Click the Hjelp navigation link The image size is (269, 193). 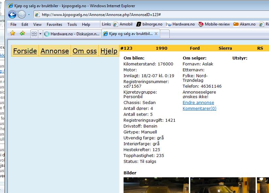109,51
